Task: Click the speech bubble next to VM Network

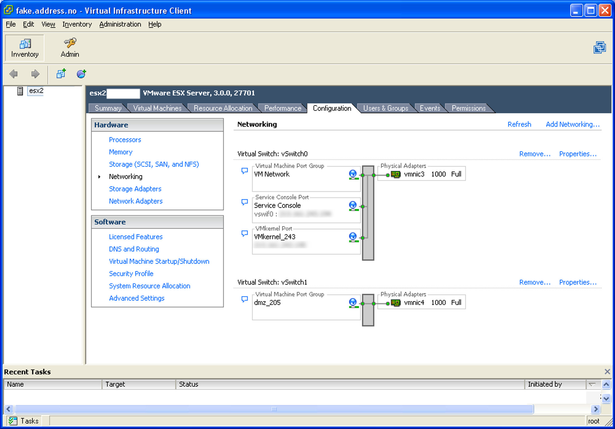Action: click(244, 171)
